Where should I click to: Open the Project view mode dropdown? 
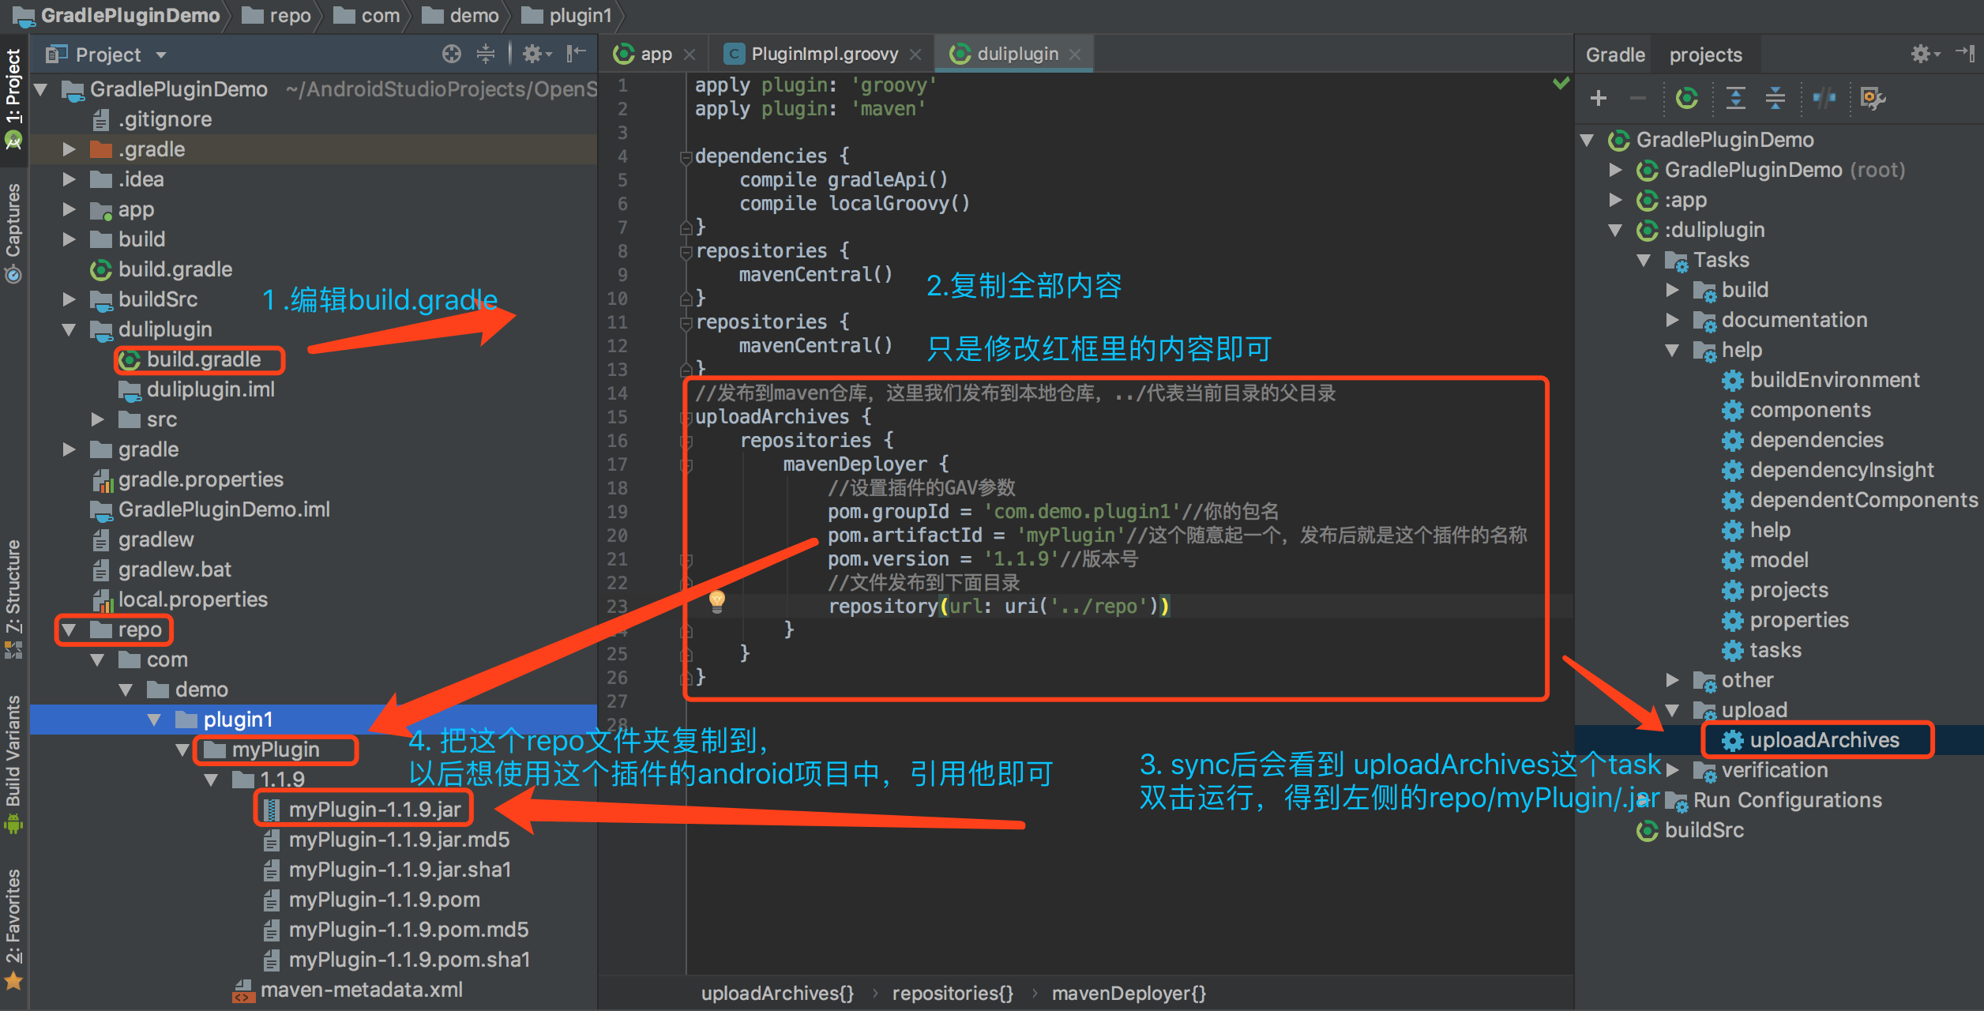click(160, 54)
